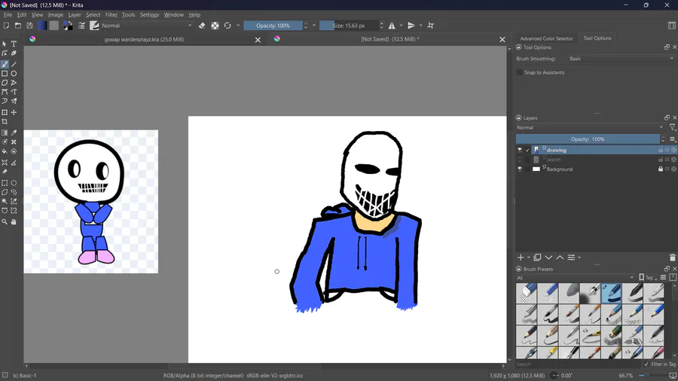Open the Tag button in Brush Presets

click(x=648, y=278)
